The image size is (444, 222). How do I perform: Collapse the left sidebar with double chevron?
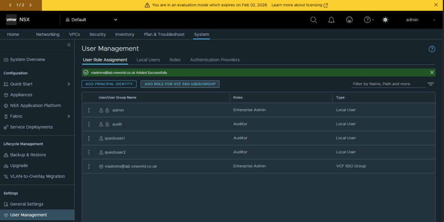tap(69, 45)
